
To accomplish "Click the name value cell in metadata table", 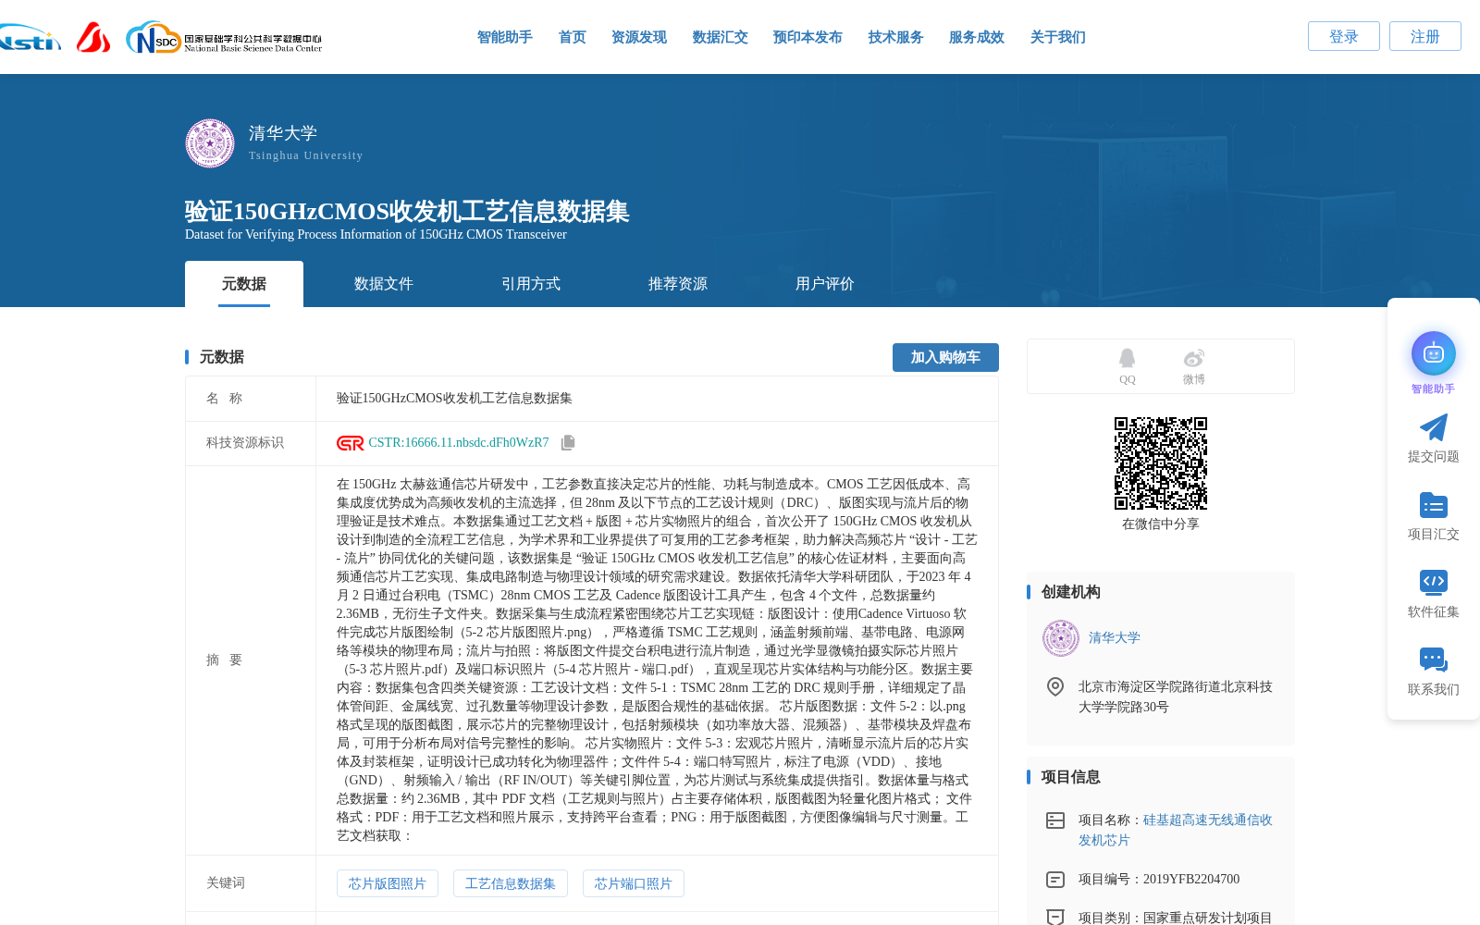I will click(x=657, y=399).
